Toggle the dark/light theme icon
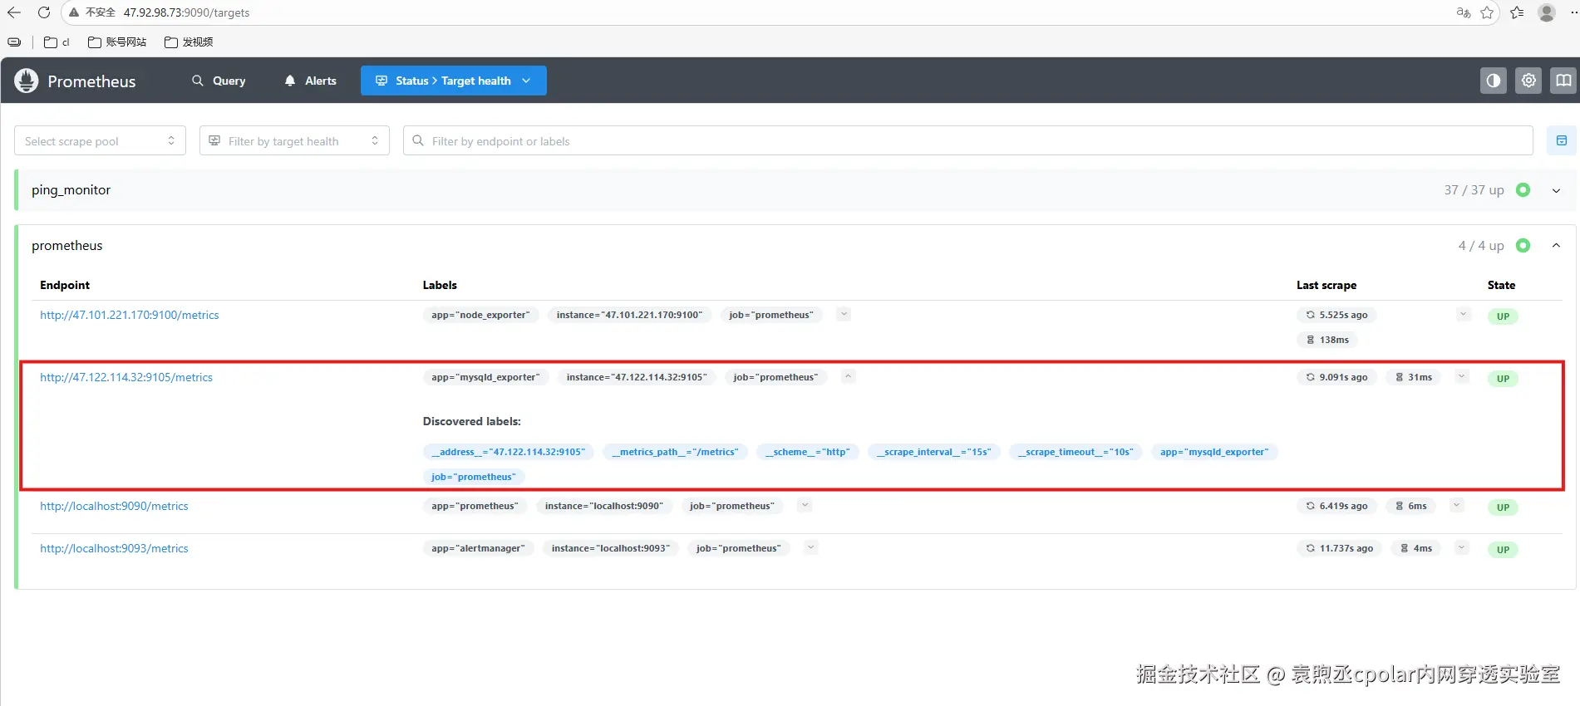Screen dimensions: 1580x706 click(1493, 81)
